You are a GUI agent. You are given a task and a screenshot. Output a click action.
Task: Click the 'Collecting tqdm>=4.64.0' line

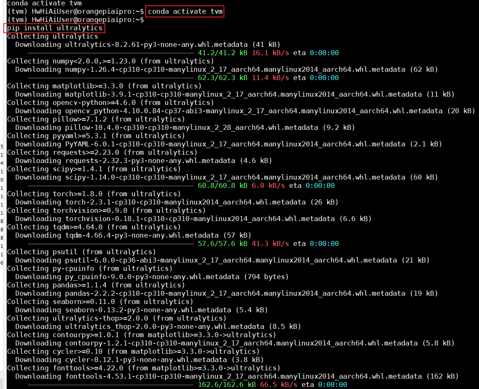(94, 227)
